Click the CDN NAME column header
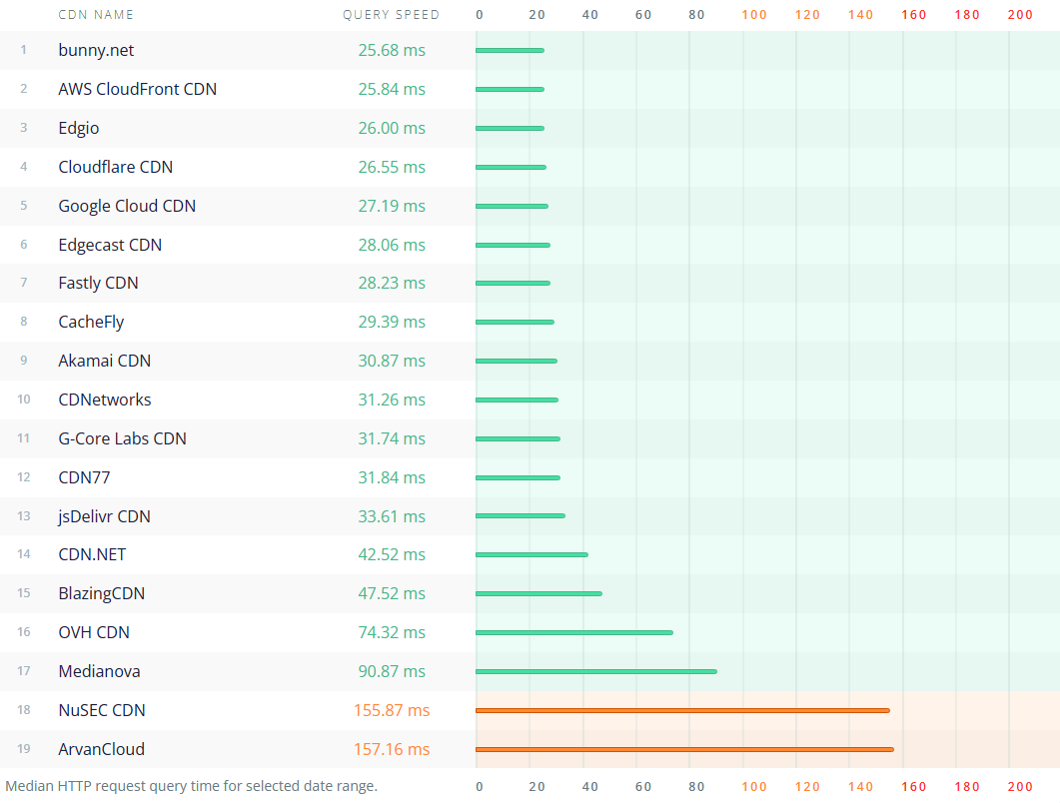 pos(96,15)
